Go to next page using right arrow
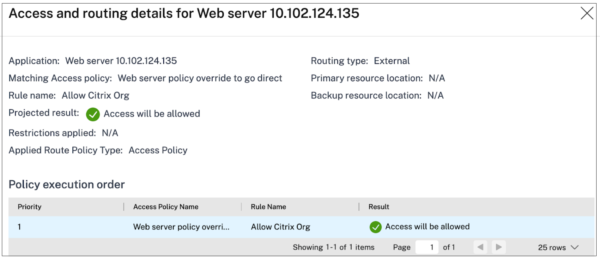 pyautogui.click(x=499, y=247)
